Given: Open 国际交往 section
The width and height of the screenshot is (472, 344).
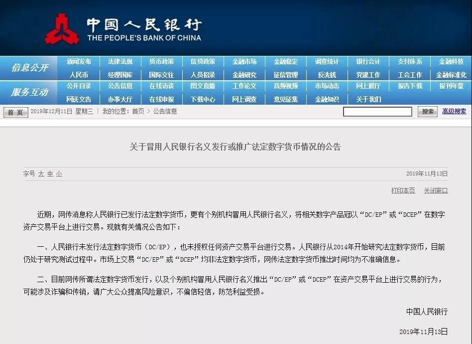Looking at the screenshot, I should pyautogui.click(x=162, y=75).
